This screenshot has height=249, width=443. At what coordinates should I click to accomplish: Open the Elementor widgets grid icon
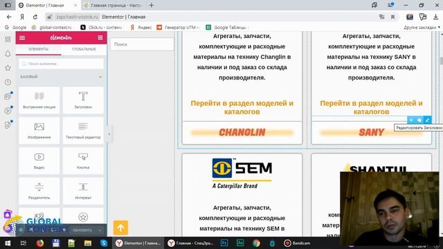pyautogui.click(x=100, y=37)
